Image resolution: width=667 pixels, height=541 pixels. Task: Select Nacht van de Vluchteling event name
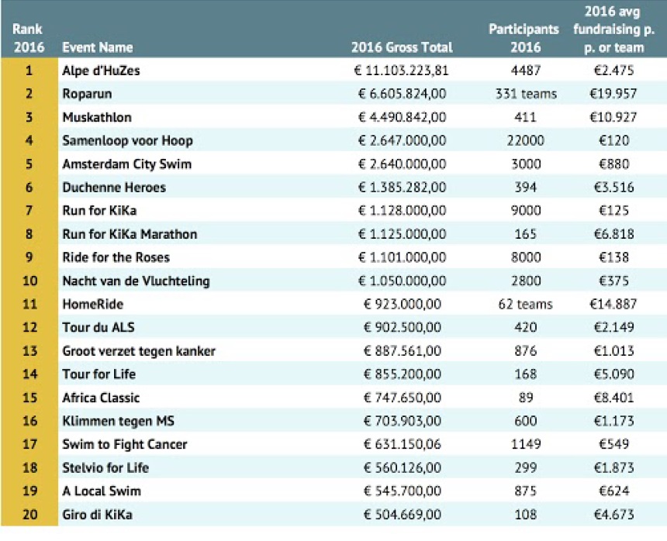point(137,281)
